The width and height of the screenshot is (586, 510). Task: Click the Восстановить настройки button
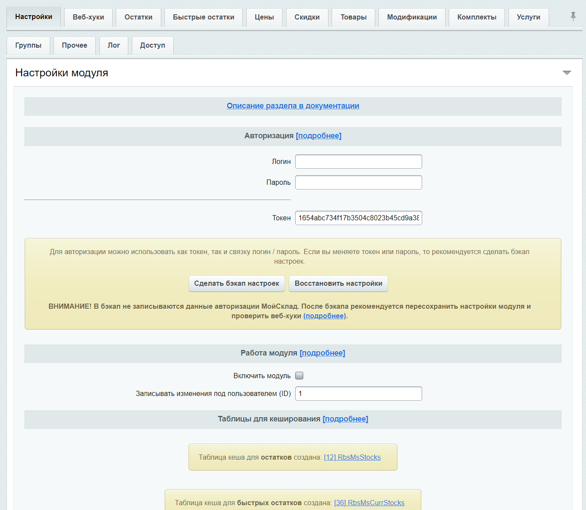pos(339,284)
